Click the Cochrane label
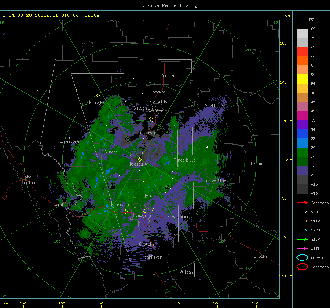 [120, 205]
